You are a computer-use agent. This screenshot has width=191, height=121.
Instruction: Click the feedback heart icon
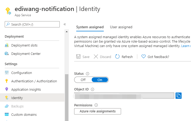pos(144,56)
